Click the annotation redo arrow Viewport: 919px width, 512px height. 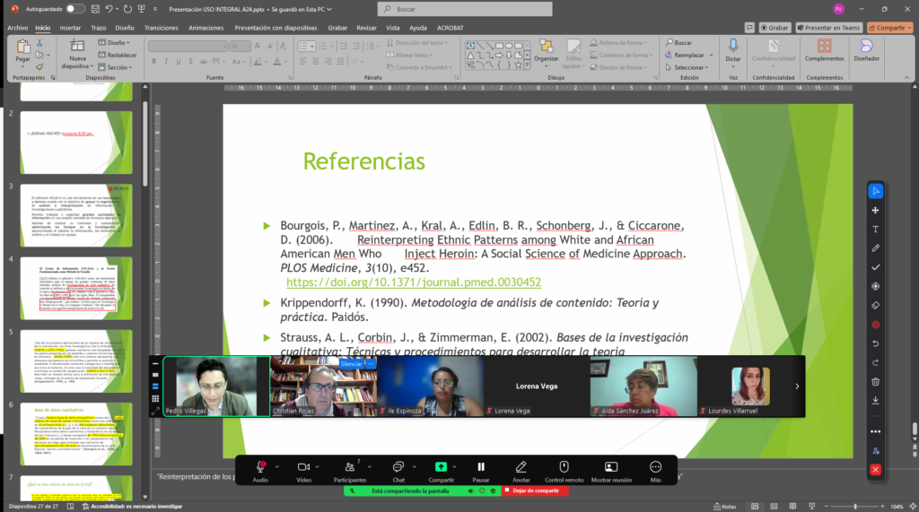tap(876, 362)
